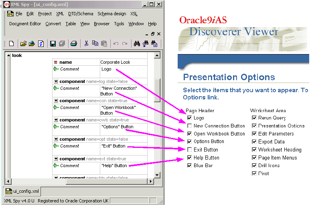
Task: Click the Undo arrow icon
Action: [116, 43]
